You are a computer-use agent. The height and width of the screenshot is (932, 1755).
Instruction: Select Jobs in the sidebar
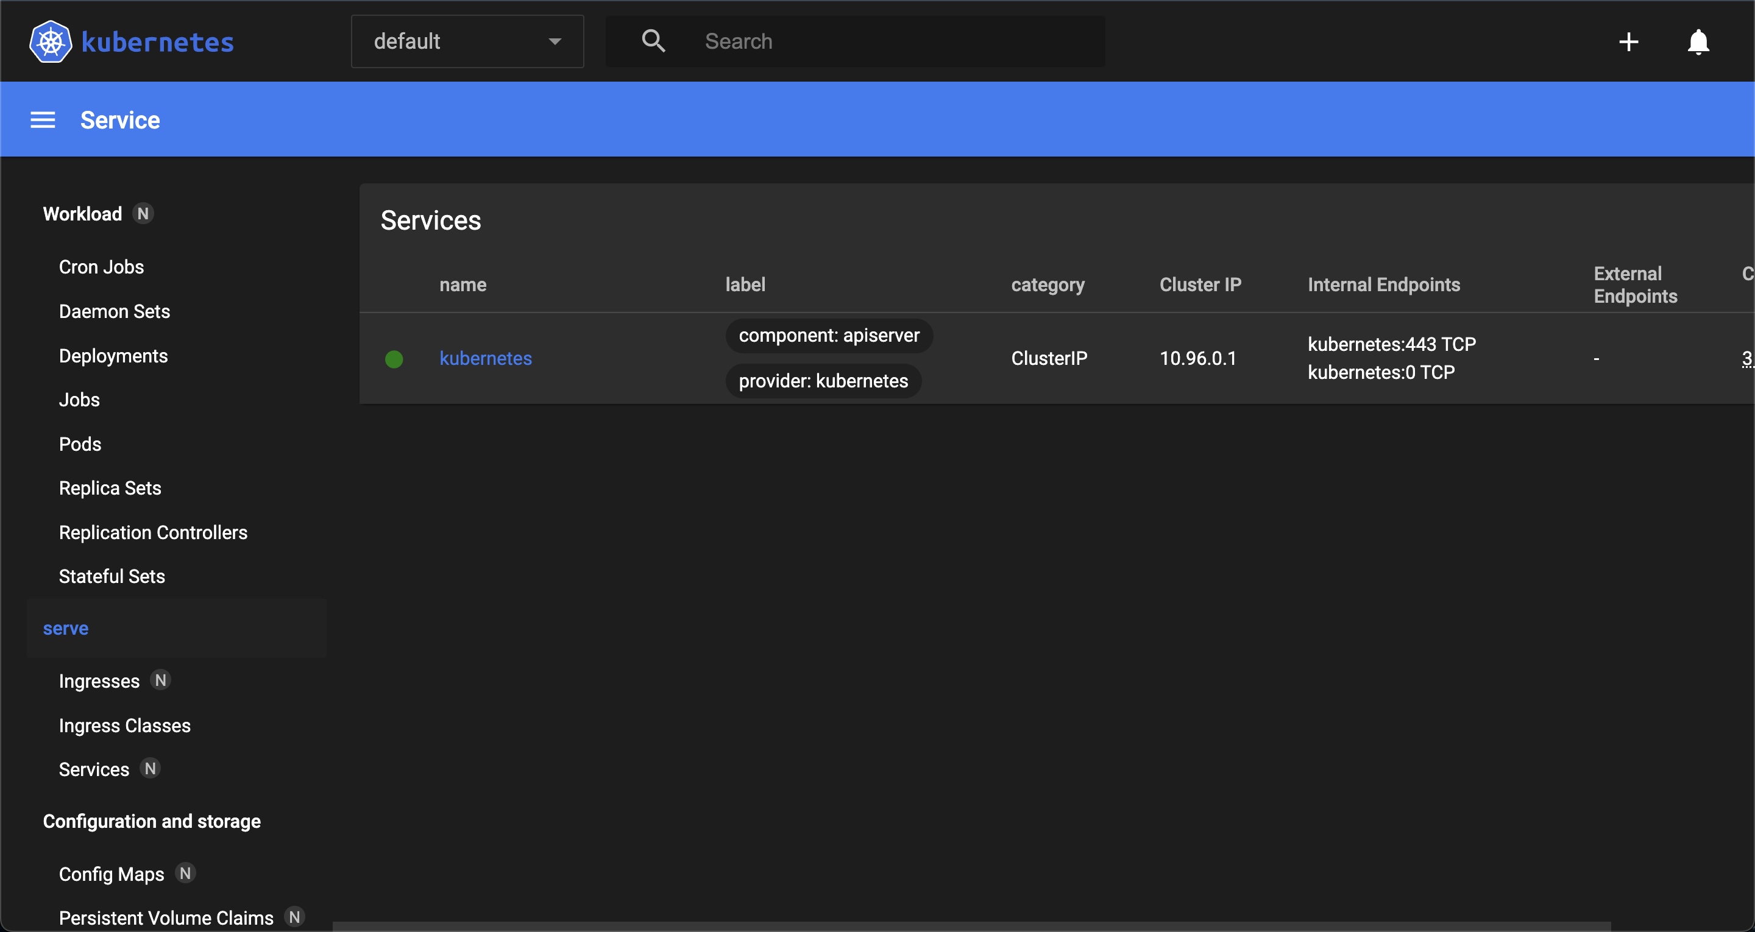tap(79, 399)
